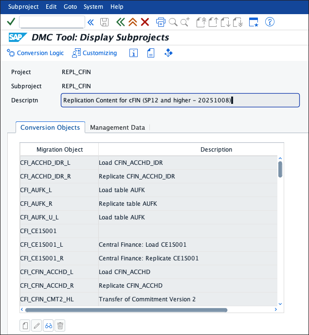Open the Goto menu
Screen dimensions: 309x335
[70, 7]
